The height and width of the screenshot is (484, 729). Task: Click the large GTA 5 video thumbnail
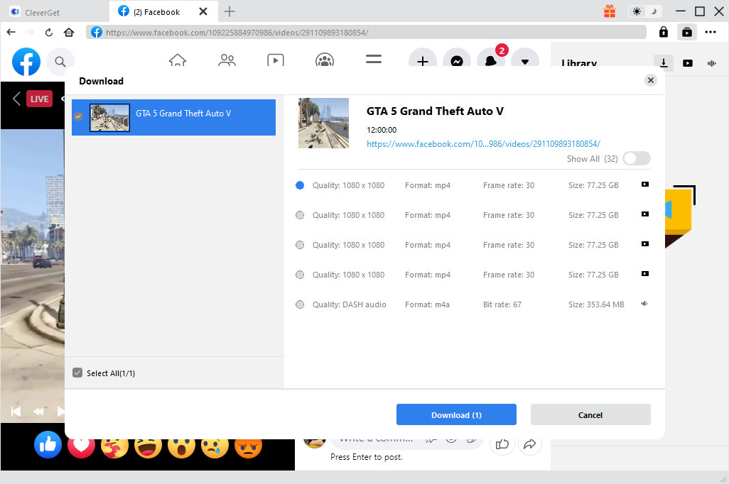323,123
